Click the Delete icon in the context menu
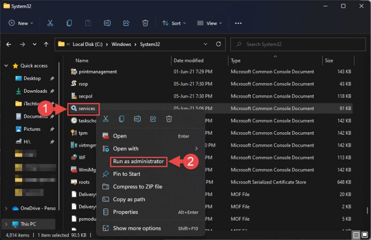371x240 pixels. click(x=169, y=119)
